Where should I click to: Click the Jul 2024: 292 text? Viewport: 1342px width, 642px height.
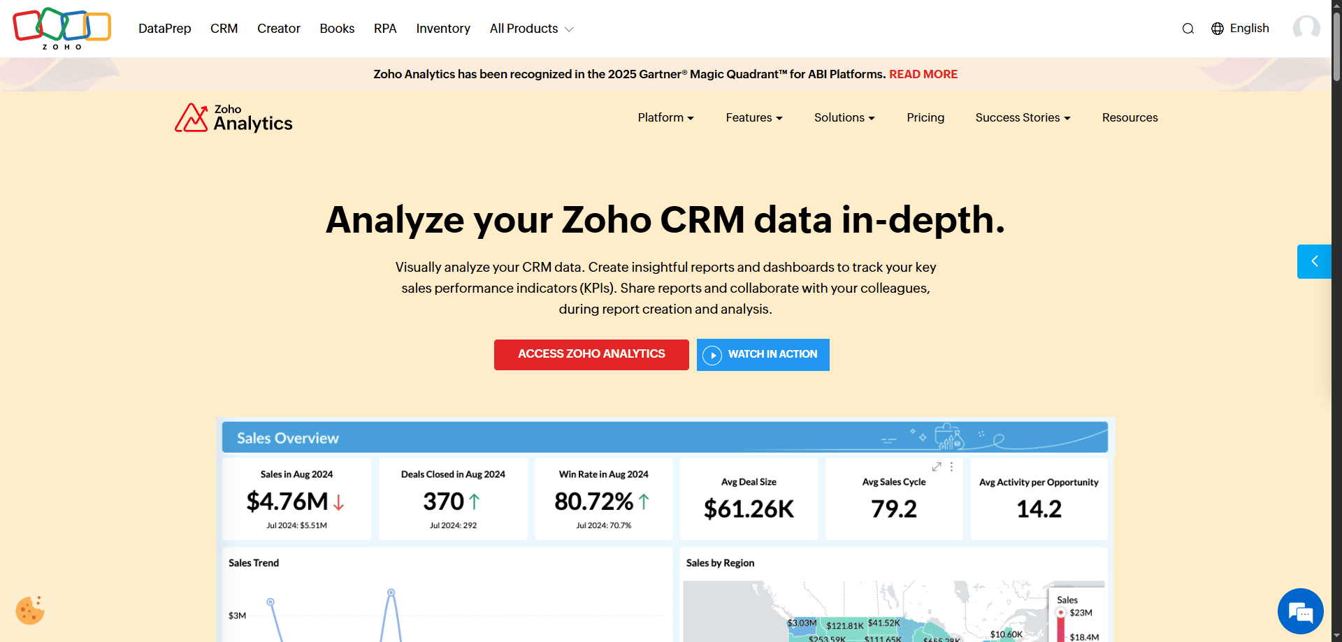pyautogui.click(x=453, y=525)
